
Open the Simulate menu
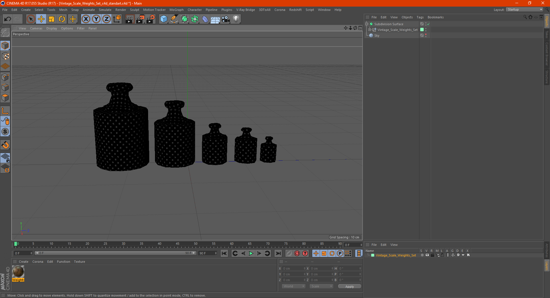[105, 10]
